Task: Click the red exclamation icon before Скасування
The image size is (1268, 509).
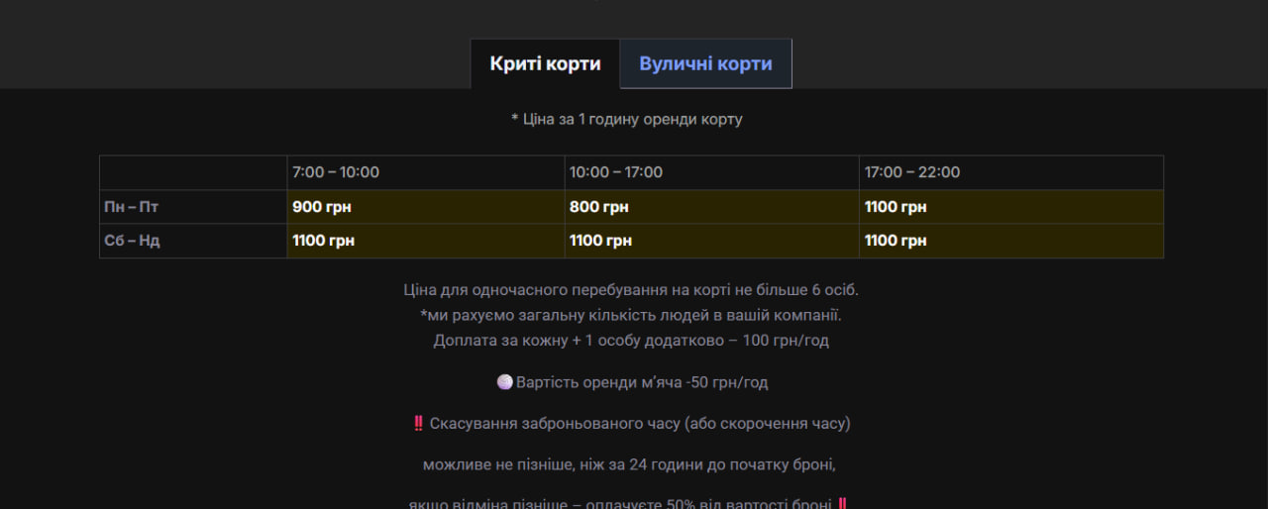Action: tap(418, 423)
